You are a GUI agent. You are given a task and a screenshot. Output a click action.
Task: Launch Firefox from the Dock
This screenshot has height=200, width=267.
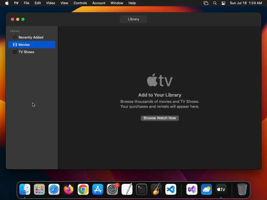click(x=69, y=189)
